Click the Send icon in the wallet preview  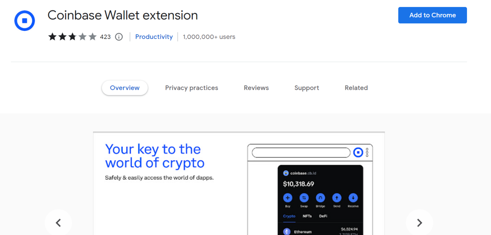click(337, 198)
